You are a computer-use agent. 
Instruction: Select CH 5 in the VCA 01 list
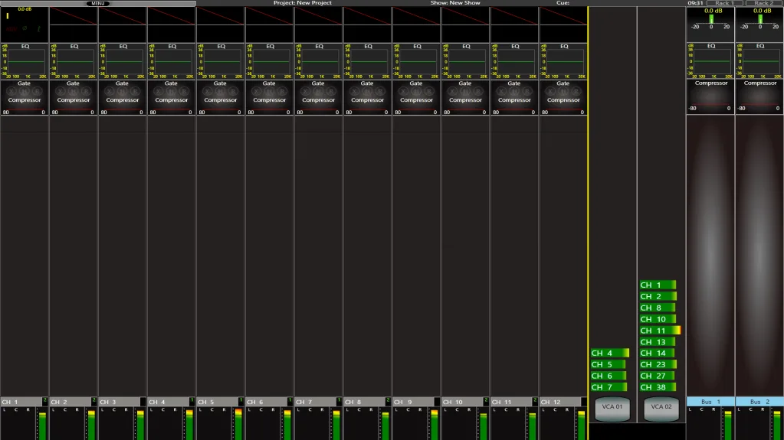tap(608, 364)
